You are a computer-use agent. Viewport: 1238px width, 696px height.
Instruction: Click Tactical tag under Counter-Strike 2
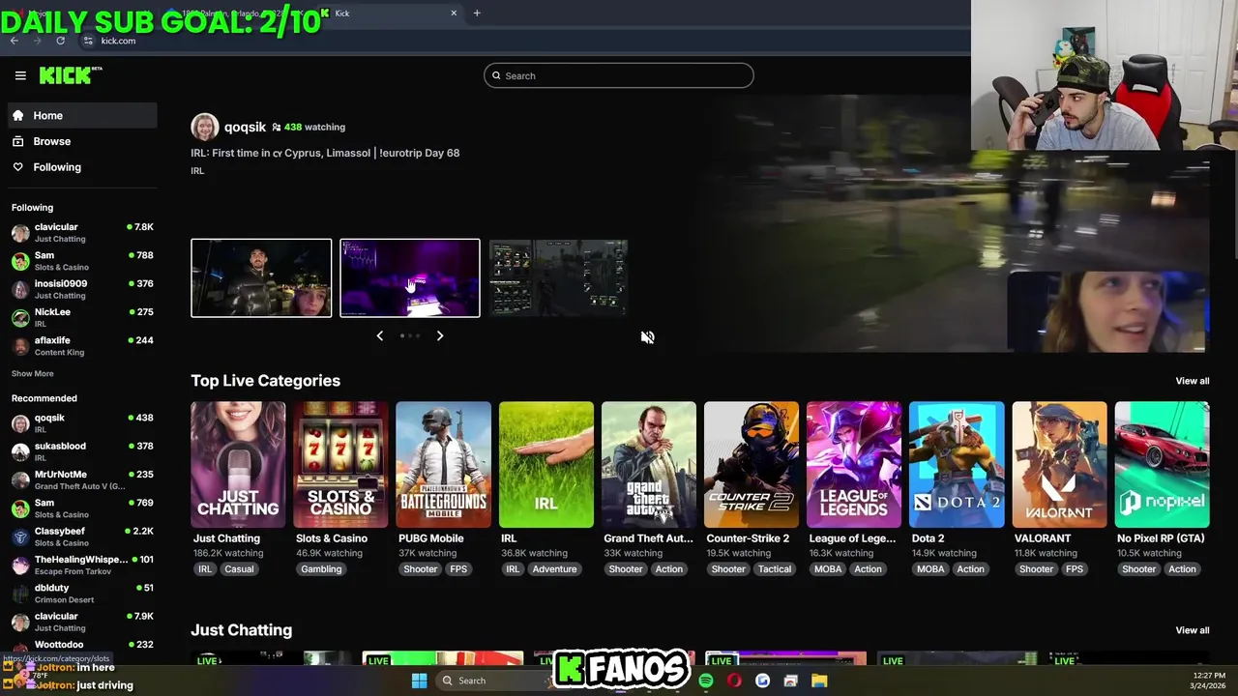point(775,569)
